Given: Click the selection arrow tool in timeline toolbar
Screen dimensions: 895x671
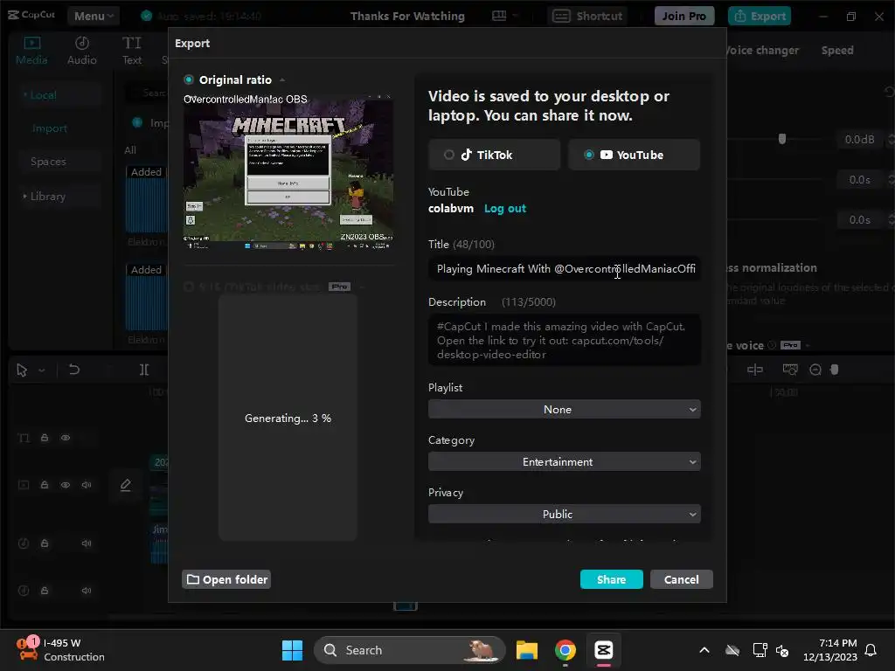Looking at the screenshot, I should click(x=22, y=370).
